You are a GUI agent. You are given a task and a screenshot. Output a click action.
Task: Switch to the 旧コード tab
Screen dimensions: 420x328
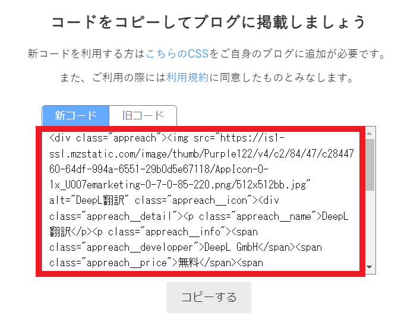[x=143, y=115]
